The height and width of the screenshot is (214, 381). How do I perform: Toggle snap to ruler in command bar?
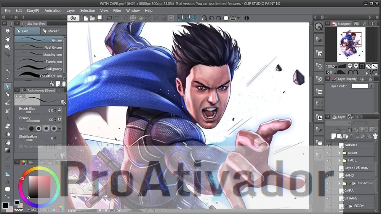pyautogui.click(x=180, y=18)
